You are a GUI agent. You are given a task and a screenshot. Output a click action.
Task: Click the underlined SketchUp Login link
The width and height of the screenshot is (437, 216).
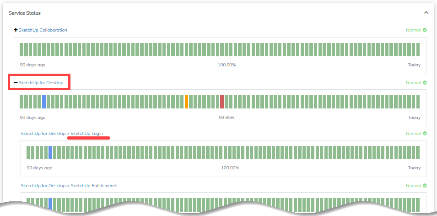pyautogui.click(x=86, y=134)
